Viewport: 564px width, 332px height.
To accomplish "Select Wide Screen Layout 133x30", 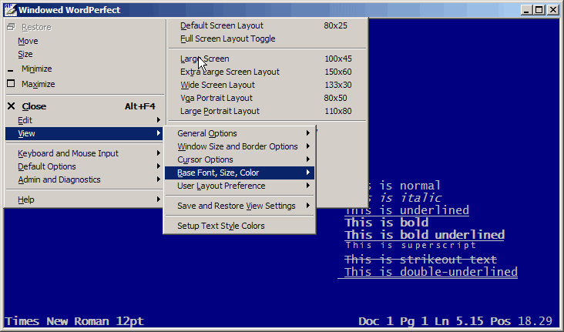I will [217, 85].
